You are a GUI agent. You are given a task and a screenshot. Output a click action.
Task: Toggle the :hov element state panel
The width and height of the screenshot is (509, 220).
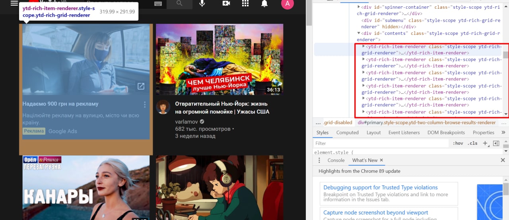pyautogui.click(x=458, y=143)
